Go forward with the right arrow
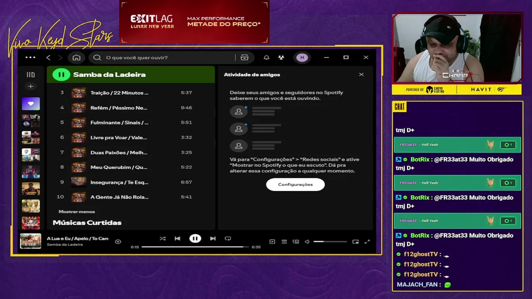The image size is (532, 299). tap(60, 57)
